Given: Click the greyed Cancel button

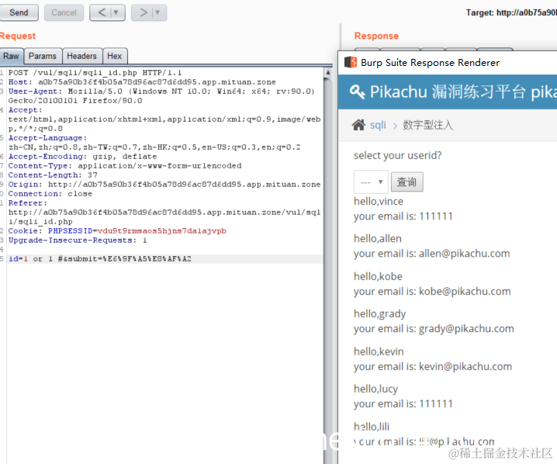Looking at the screenshot, I should (64, 12).
